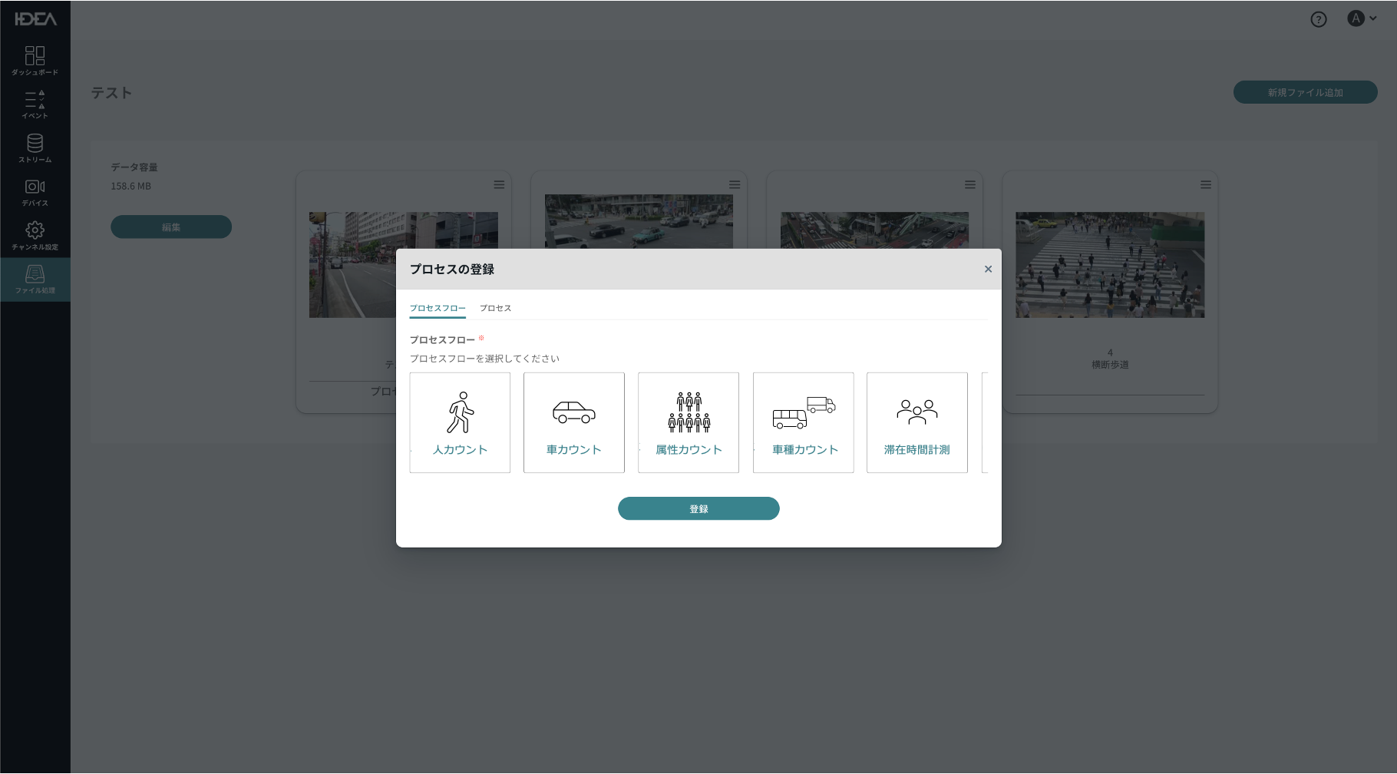This screenshot has height=774, width=1397.
Task: Switch to the プロセス tab
Action: (x=495, y=308)
